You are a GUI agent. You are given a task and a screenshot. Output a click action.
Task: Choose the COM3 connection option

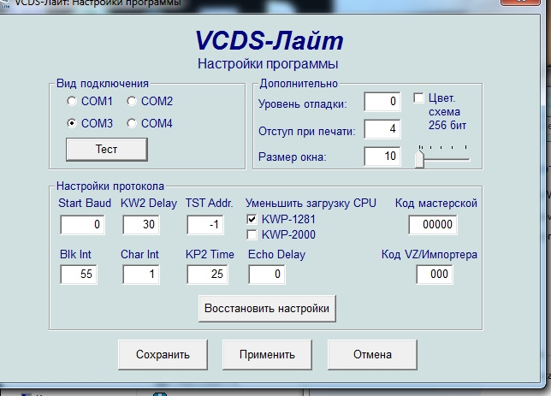pyautogui.click(x=72, y=123)
